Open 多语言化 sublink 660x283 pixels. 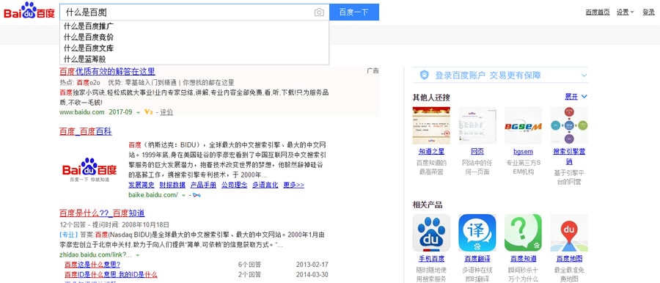pos(265,185)
